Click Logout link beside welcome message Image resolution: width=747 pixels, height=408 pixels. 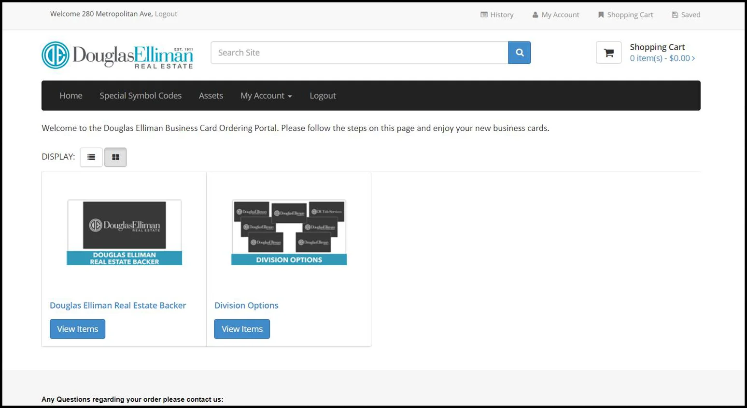click(166, 14)
